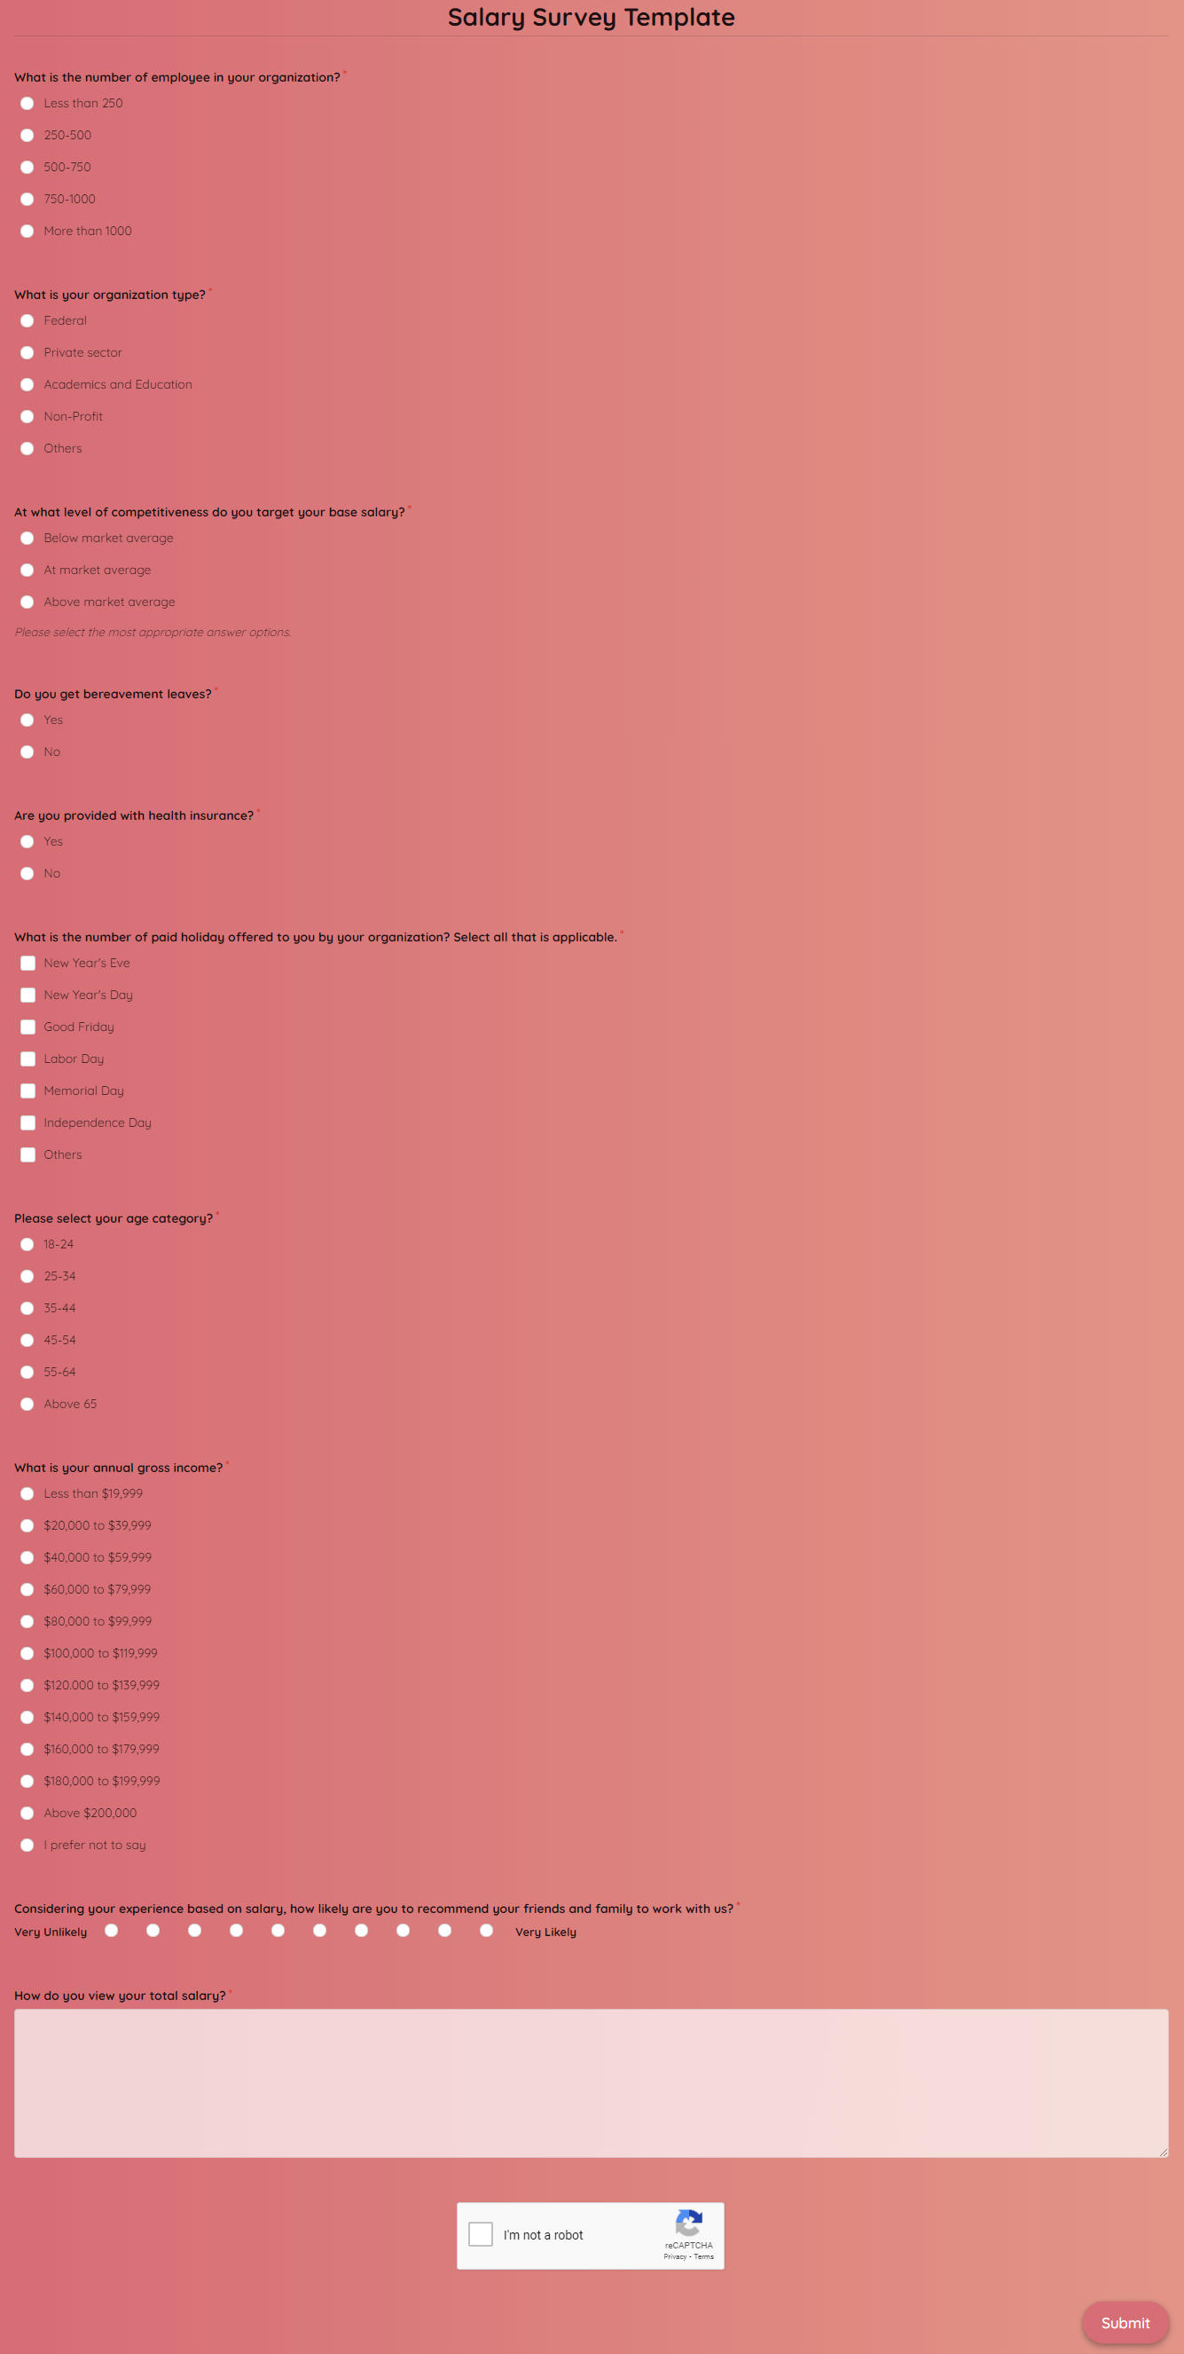Image resolution: width=1184 pixels, height=2354 pixels.
Task: Enable the Labor Day checkbox
Action: point(28,1059)
